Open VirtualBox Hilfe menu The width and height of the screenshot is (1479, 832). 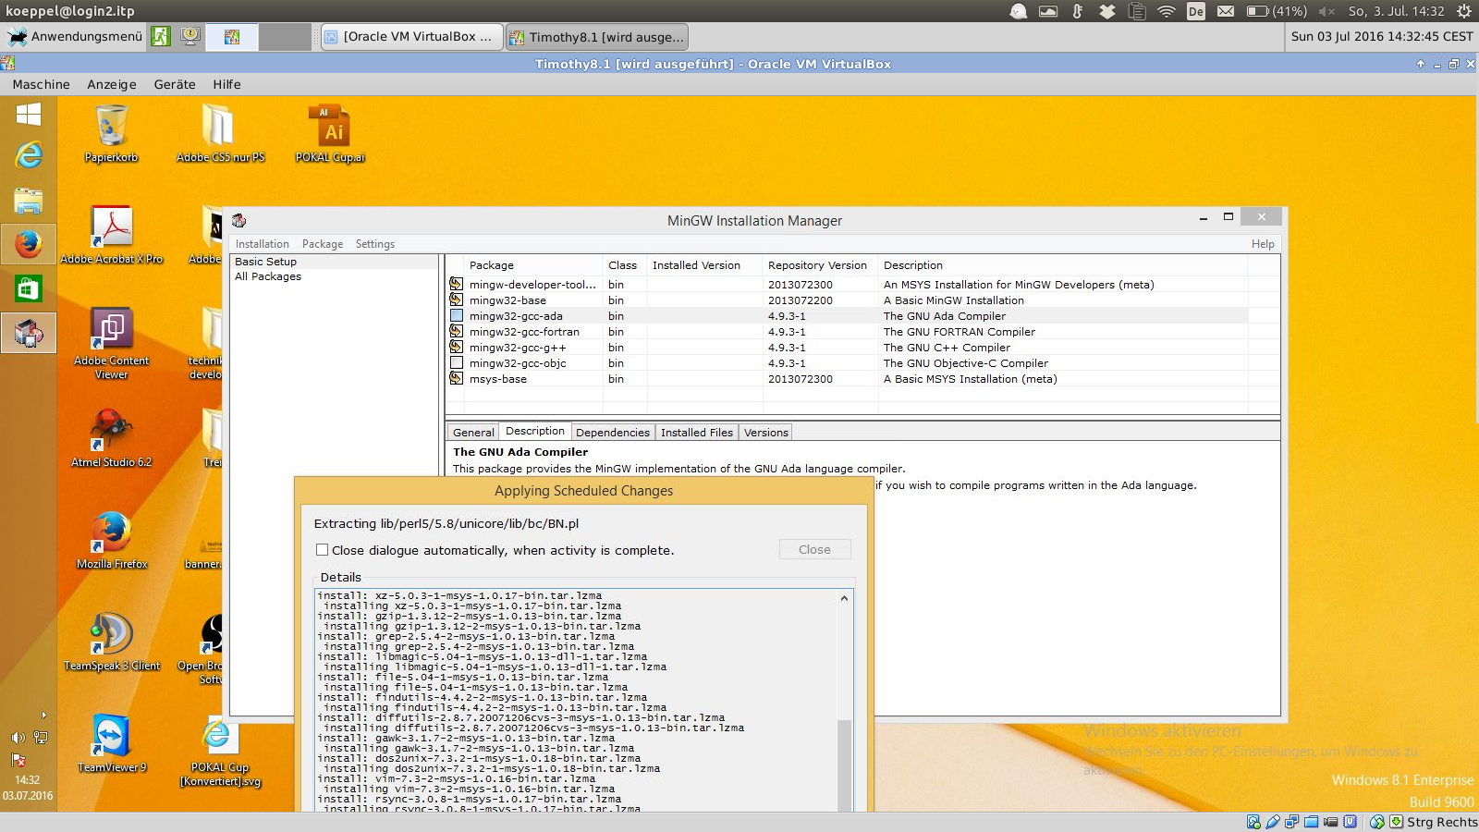(226, 84)
